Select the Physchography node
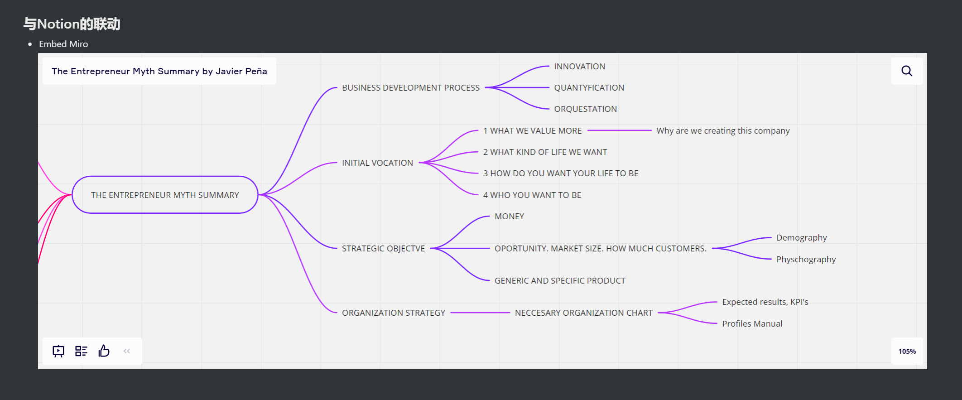Screen dimensions: 962x400 point(806,259)
